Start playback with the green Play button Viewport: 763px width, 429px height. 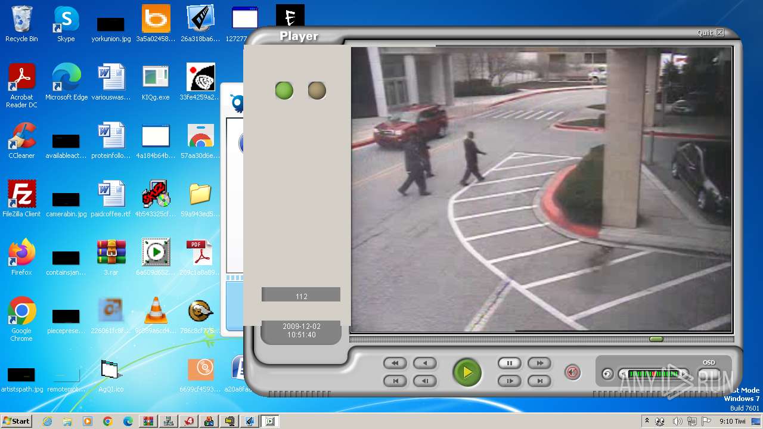pyautogui.click(x=467, y=372)
